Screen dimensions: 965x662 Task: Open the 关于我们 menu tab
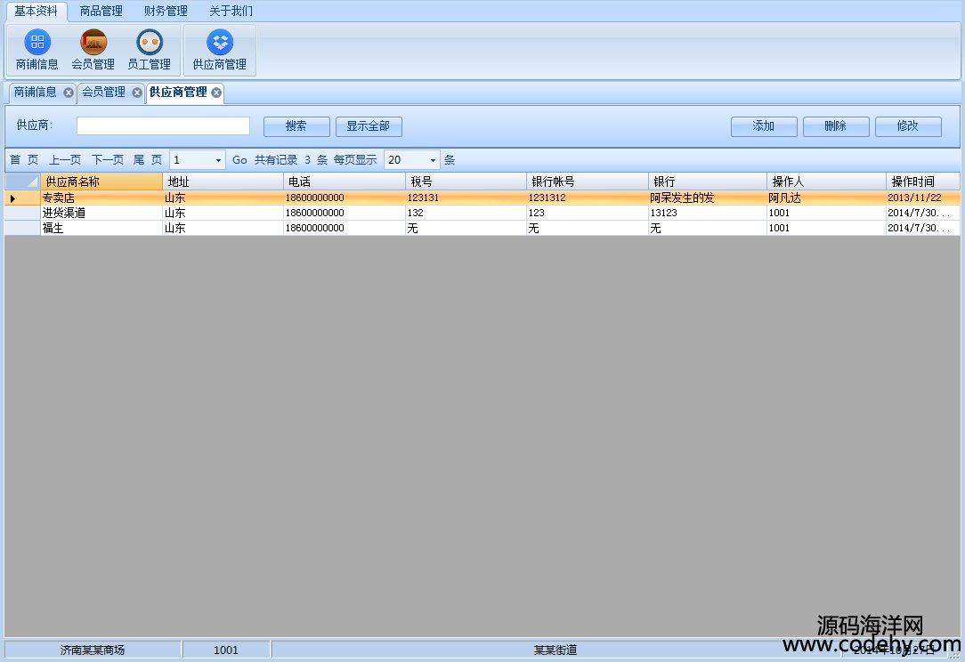[x=231, y=12]
